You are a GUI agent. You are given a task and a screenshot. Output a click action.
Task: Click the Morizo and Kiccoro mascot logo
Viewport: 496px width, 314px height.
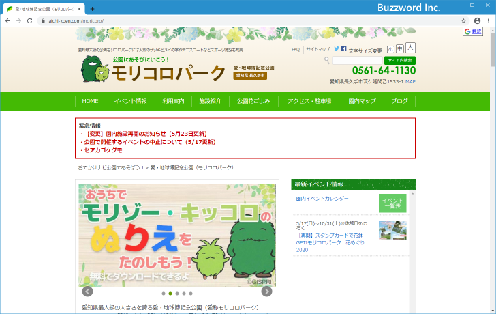[95, 69]
